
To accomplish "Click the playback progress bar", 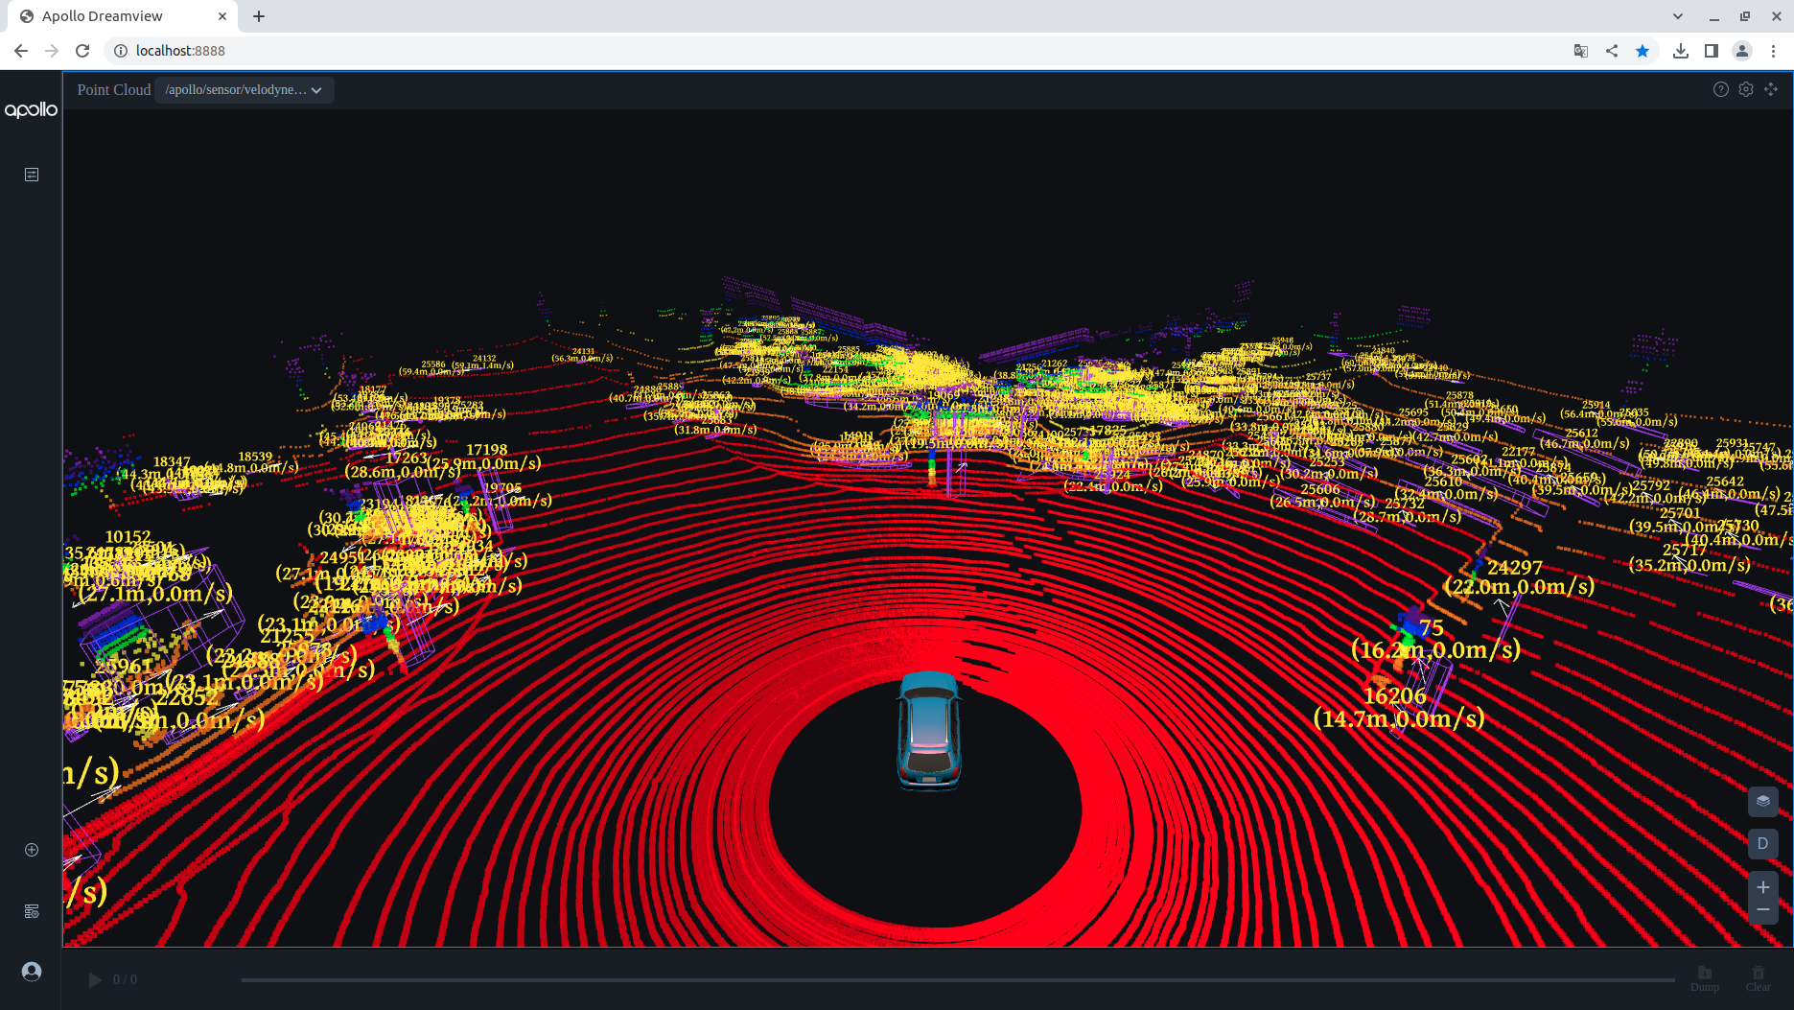I will click(x=957, y=979).
